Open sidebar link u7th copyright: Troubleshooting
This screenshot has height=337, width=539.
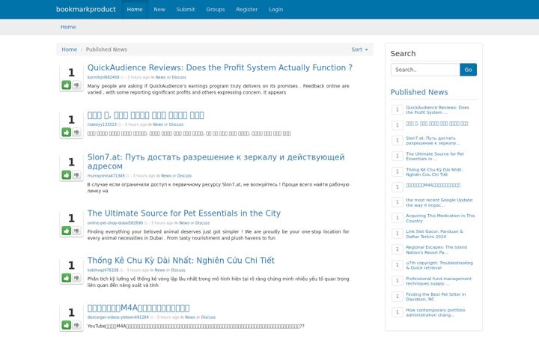[x=439, y=265]
